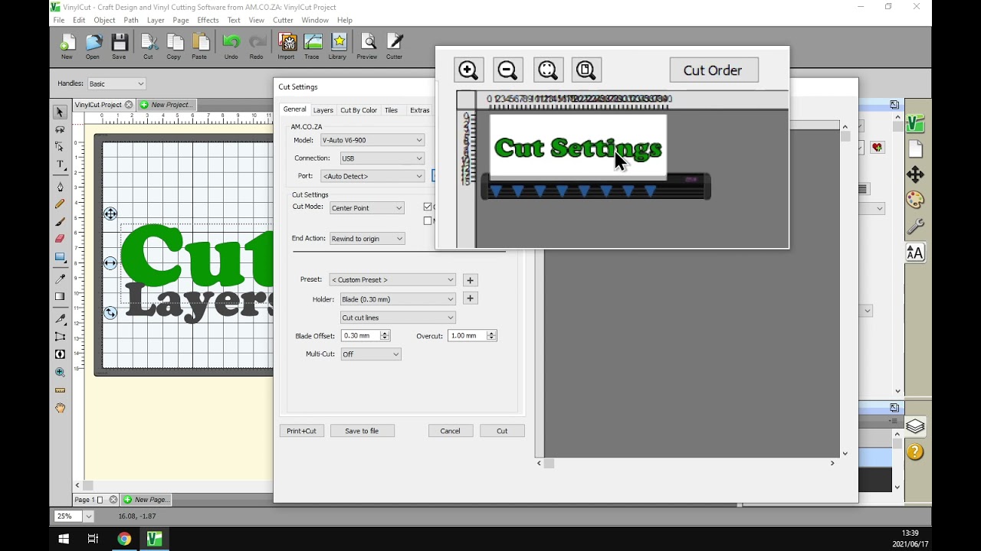The width and height of the screenshot is (981, 551).
Task: Click the New toolbar icon
Action: coord(67,47)
